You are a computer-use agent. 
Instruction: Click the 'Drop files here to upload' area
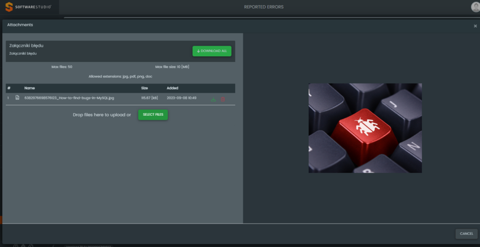(102, 115)
